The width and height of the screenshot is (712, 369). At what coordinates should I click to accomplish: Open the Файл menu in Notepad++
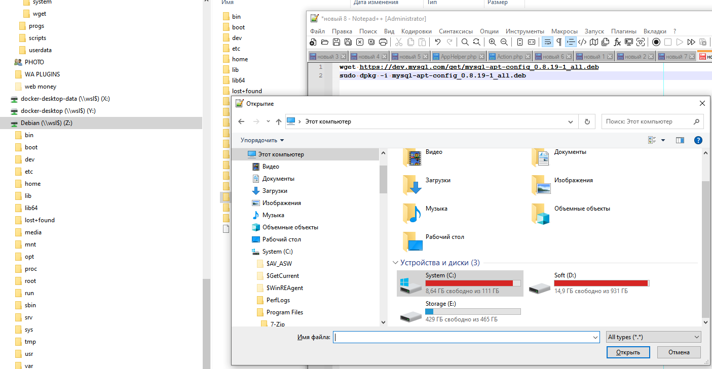pyautogui.click(x=317, y=31)
